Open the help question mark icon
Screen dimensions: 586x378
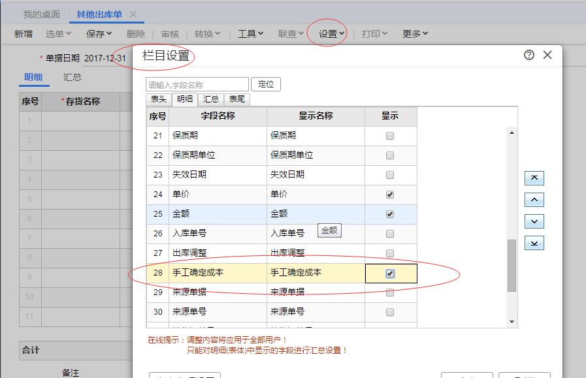[529, 55]
